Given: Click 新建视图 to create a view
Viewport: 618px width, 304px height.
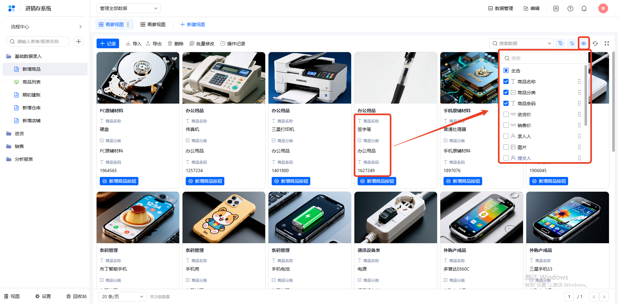Looking at the screenshot, I should coord(192,24).
